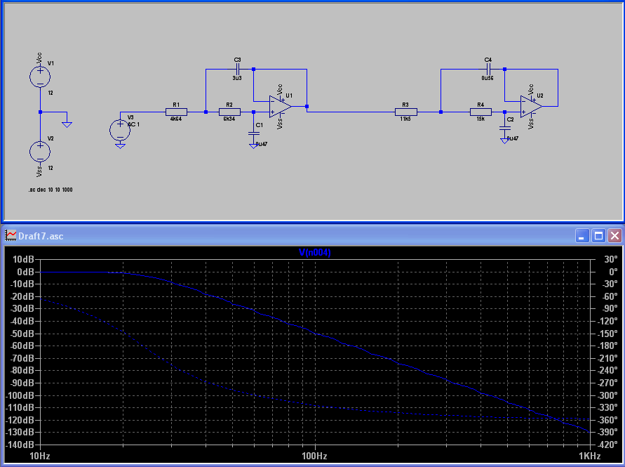Screen dimensions: 625x467
Task: Click the -50dB label on magnitude axis
Action: [22, 334]
